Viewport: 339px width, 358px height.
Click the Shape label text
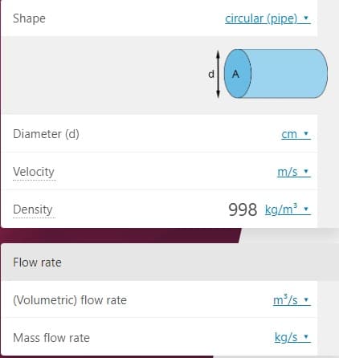29,18
